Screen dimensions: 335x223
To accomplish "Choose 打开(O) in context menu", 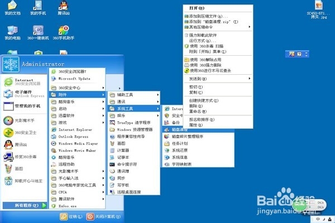I will [x=218, y=8].
